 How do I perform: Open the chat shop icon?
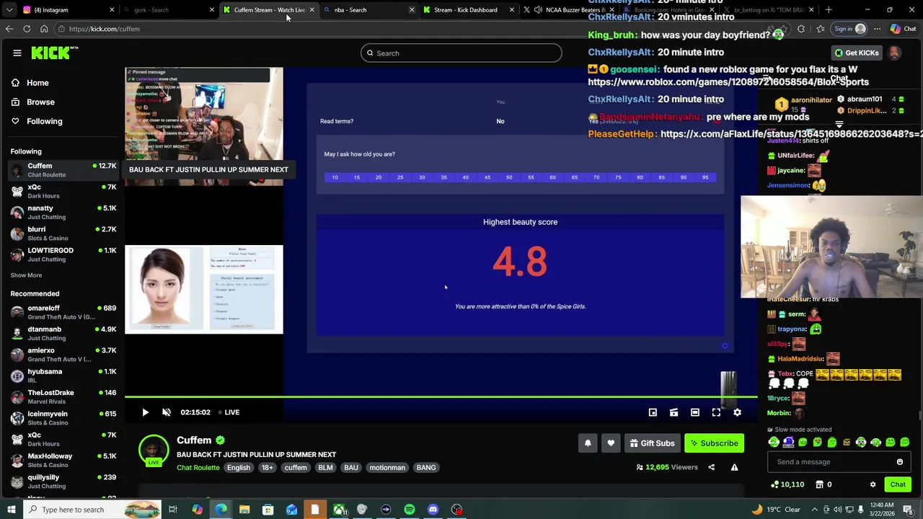point(819,484)
